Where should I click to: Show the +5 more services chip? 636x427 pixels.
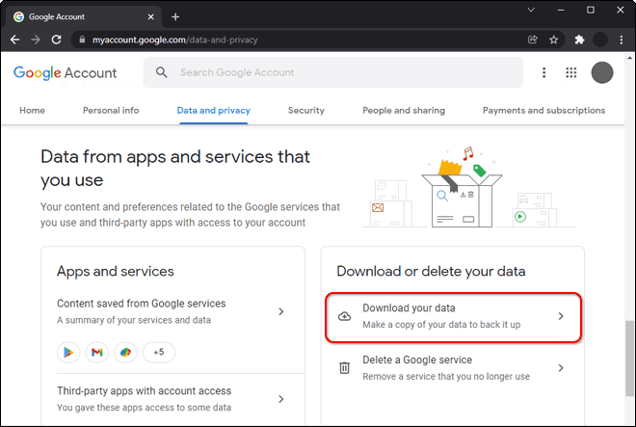[159, 352]
